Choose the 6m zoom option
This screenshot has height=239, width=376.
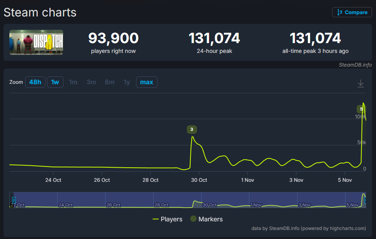pos(109,82)
